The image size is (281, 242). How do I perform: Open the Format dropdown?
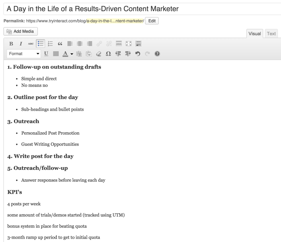point(24,54)
